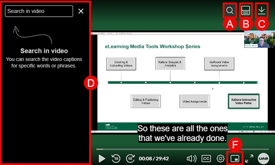Click the UAB logo
Viewport: 275px width, 165px height.
coord(264,158)
